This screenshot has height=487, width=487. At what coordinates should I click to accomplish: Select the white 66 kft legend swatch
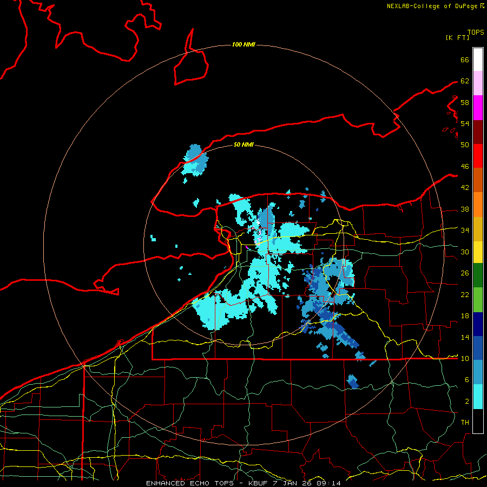[x=478, y=60]
